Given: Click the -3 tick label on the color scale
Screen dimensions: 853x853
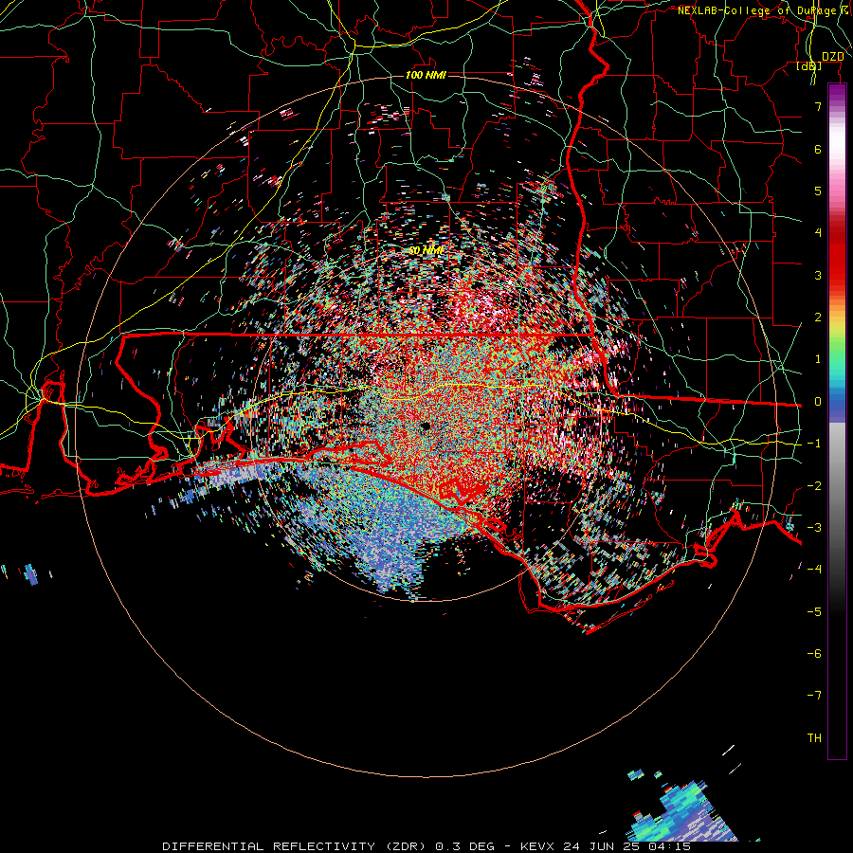Looking at the screenshot, I should (814, 528).
